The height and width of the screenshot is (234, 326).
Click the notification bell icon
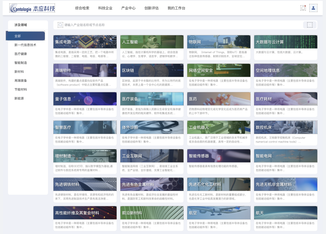(x=303, y=8)
